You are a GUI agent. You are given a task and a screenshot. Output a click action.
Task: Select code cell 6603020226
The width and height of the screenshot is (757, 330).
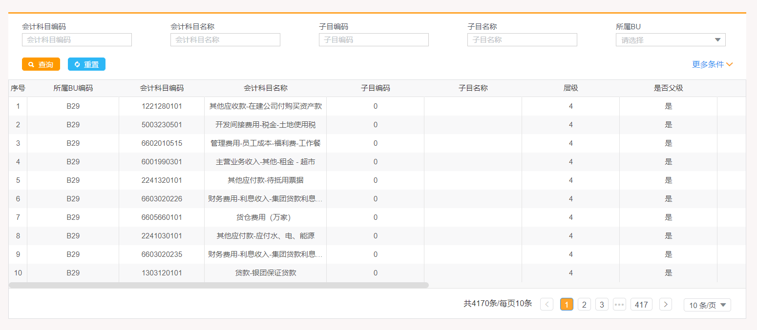(162, 199)
